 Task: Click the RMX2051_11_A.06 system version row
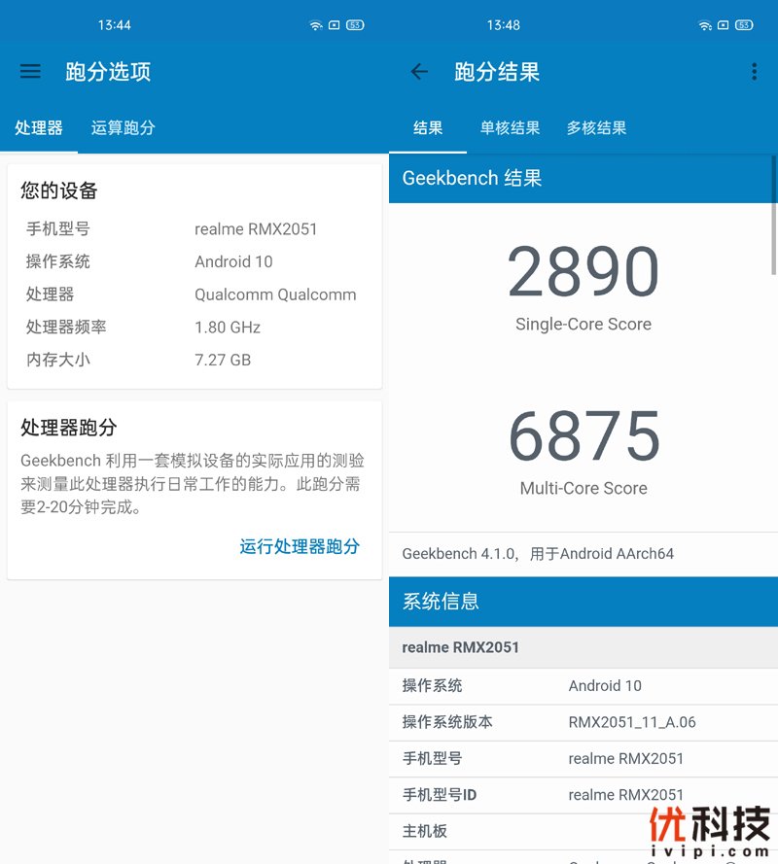pyautogui.click(x=583, y=722)
